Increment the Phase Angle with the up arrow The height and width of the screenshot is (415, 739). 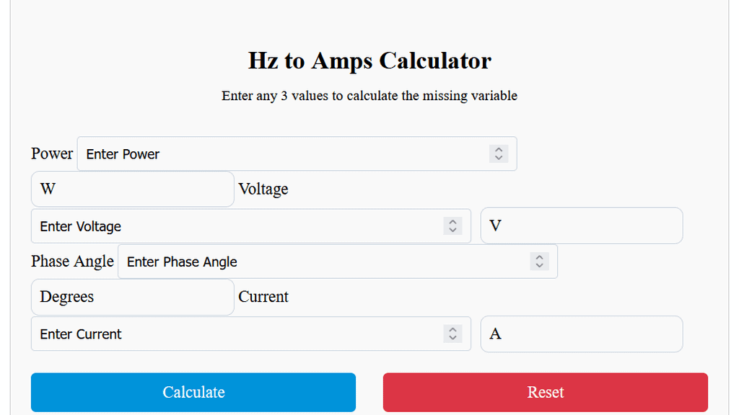point(538,257)
